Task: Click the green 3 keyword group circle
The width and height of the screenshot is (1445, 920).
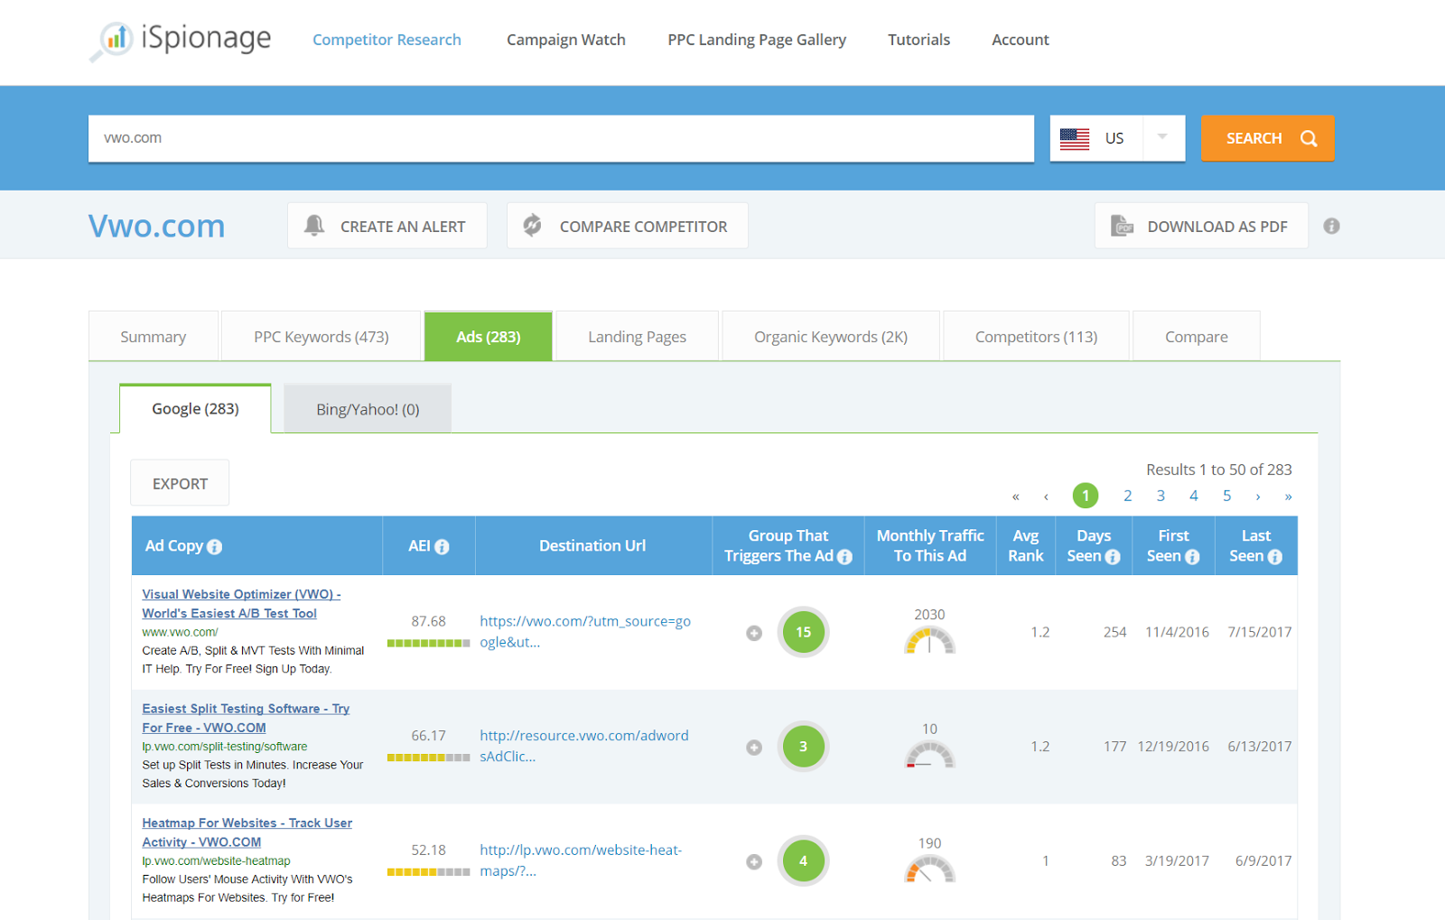Action: 803,747
